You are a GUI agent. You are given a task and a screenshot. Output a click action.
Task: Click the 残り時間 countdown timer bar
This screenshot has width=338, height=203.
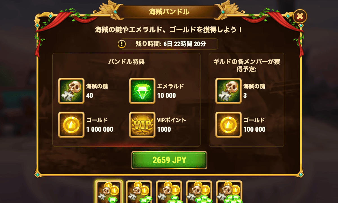pyautogui.click(x=168, y=44)
